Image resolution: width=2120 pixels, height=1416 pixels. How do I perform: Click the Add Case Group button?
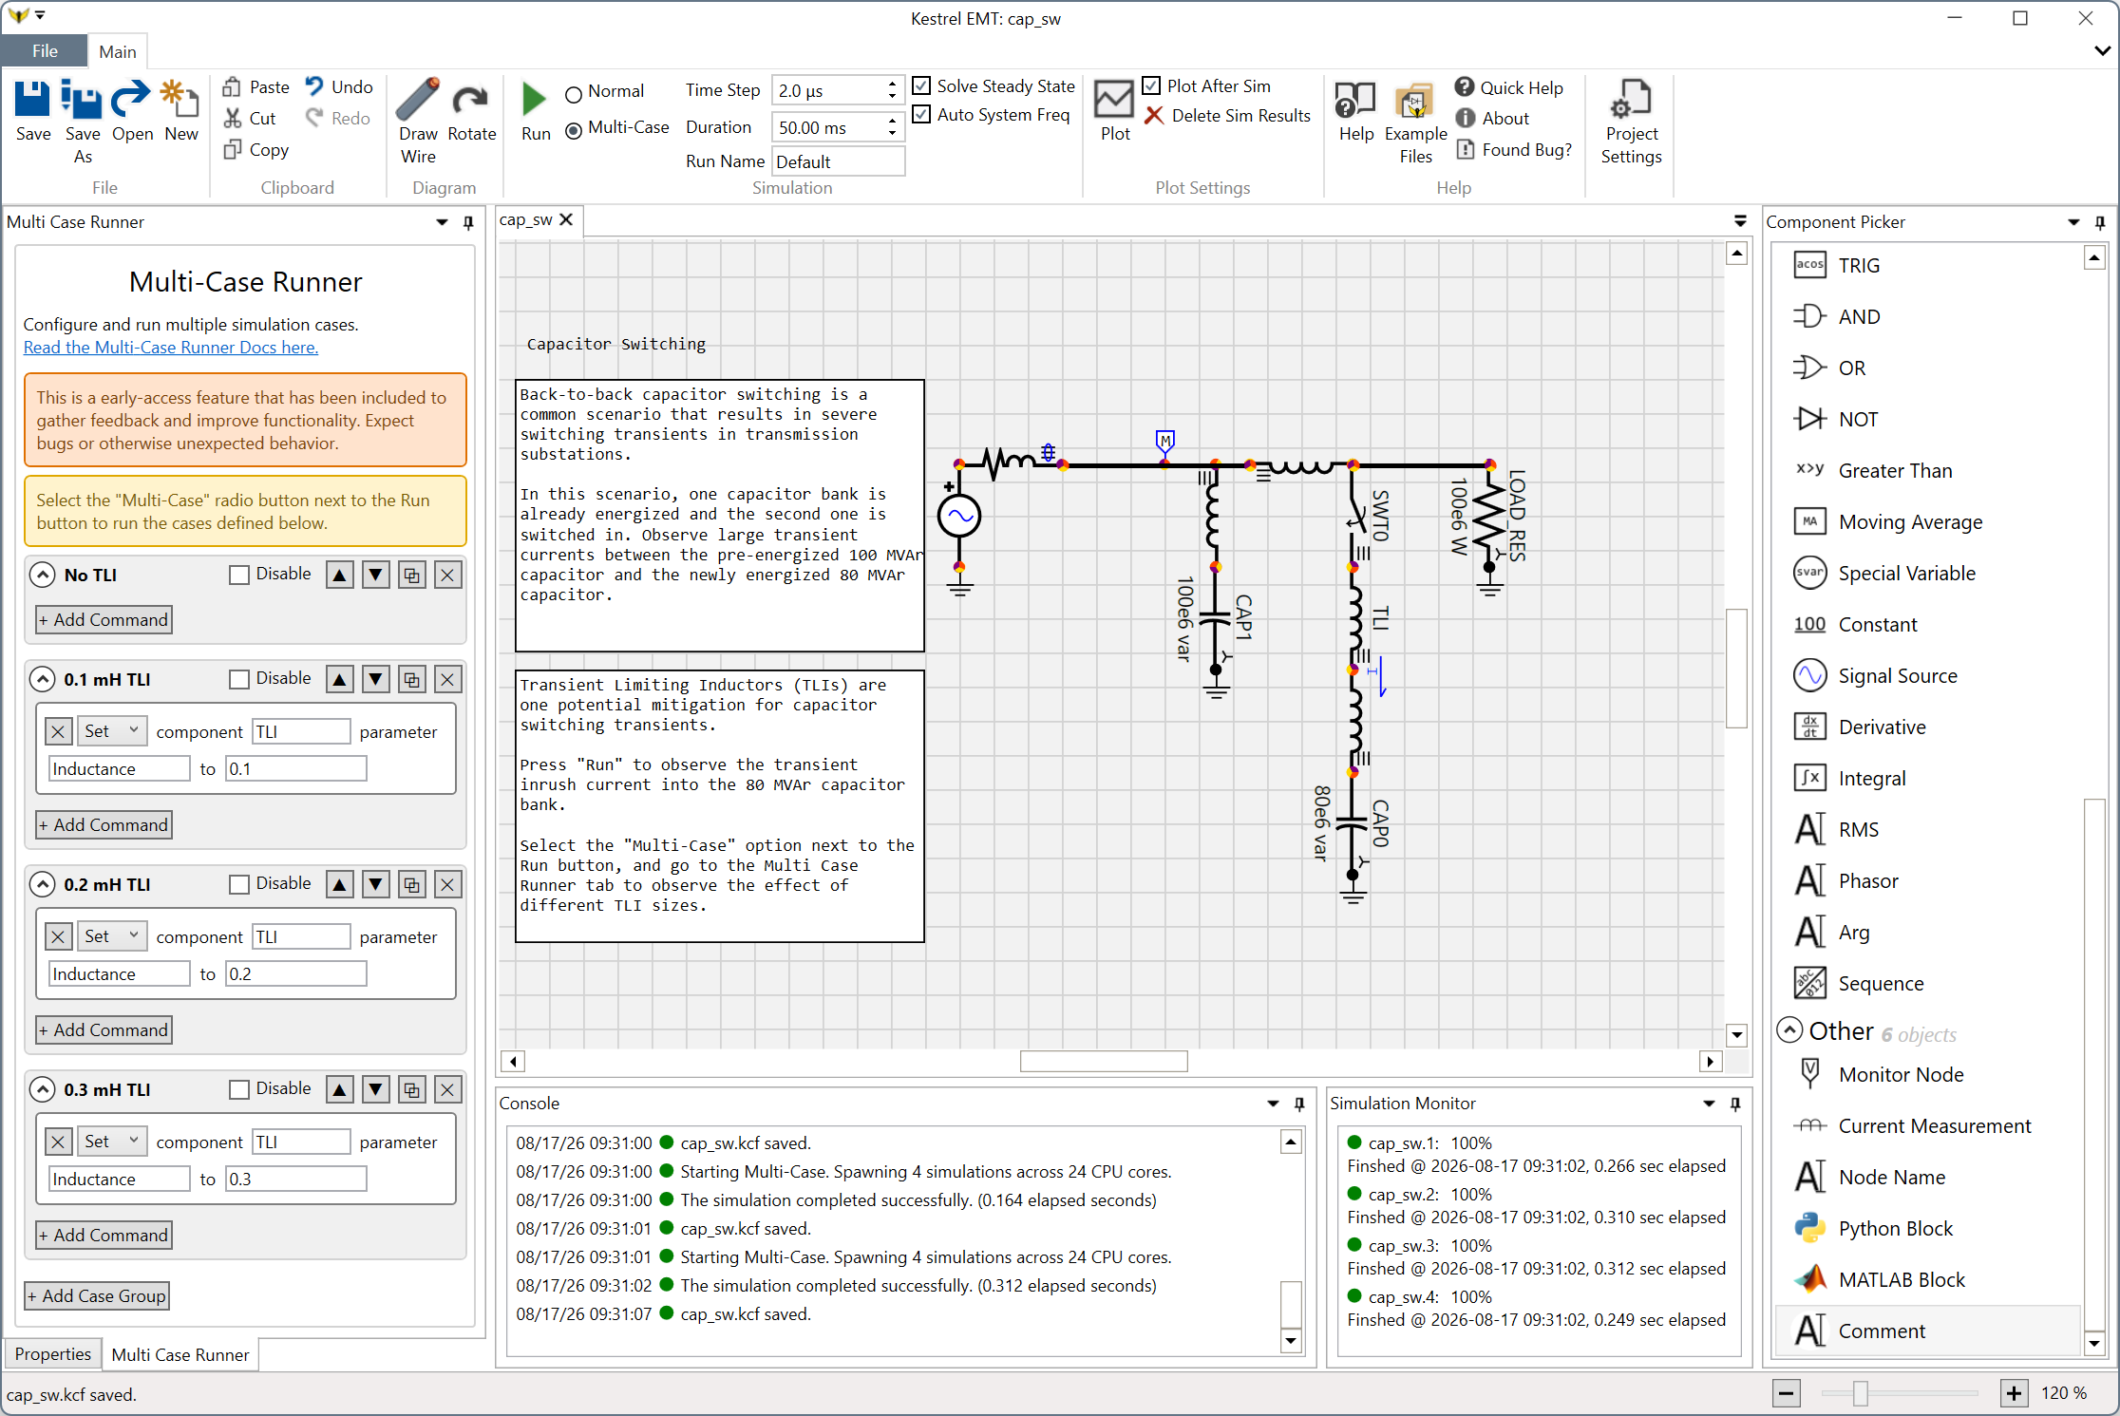coord(97,1296)
